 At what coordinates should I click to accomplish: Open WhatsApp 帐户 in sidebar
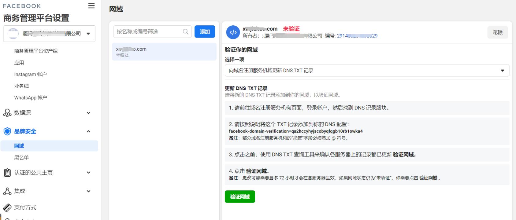click(31, 97)
